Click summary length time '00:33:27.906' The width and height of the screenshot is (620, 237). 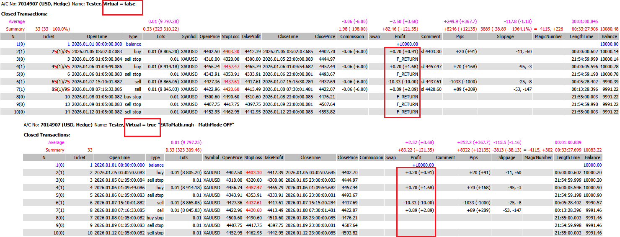[x=585, y=29]
